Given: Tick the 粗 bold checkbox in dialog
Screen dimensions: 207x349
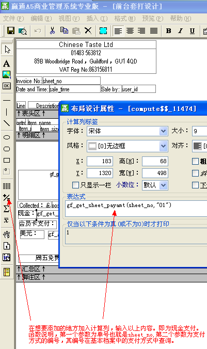Looking at the screenshot, I should coord(195,161).
